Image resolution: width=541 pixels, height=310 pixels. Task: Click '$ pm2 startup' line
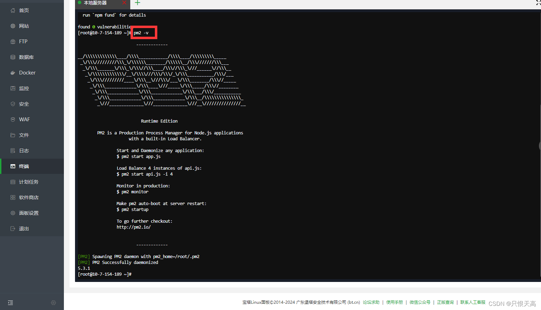coord(133,210)
